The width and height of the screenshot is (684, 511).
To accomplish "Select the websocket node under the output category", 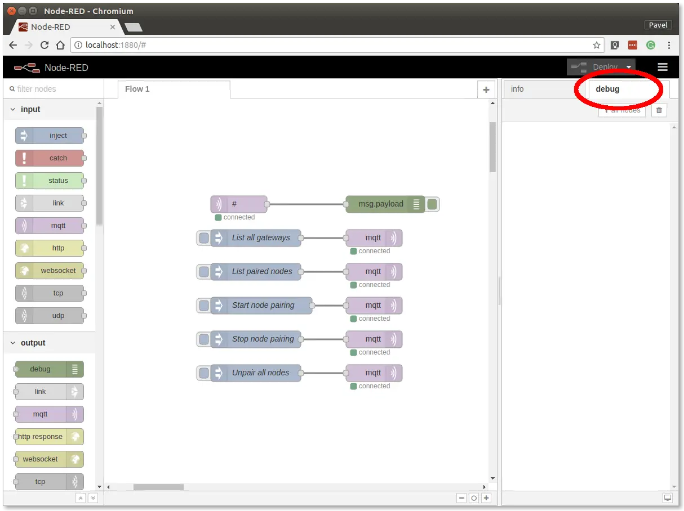I will click(50, 459).
